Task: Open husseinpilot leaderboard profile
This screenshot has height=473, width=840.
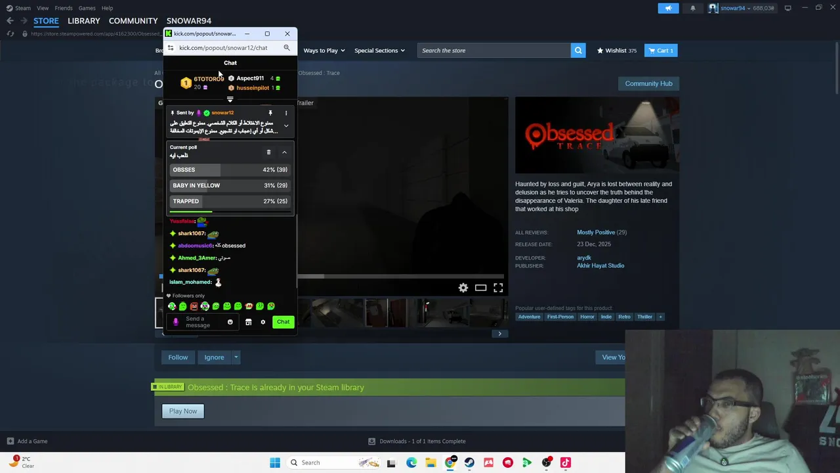Action: pos(253,88)
